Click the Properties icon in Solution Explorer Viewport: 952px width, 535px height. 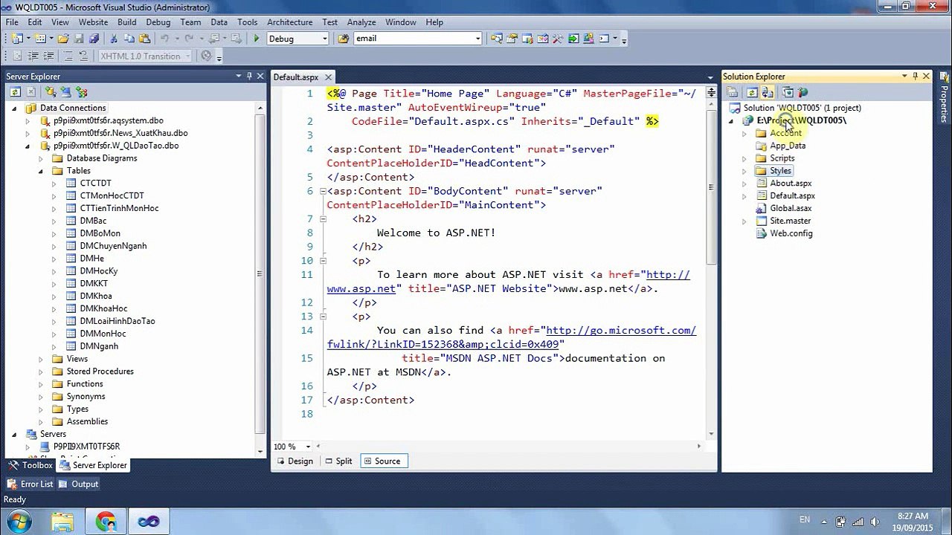[x=733, y=92]
